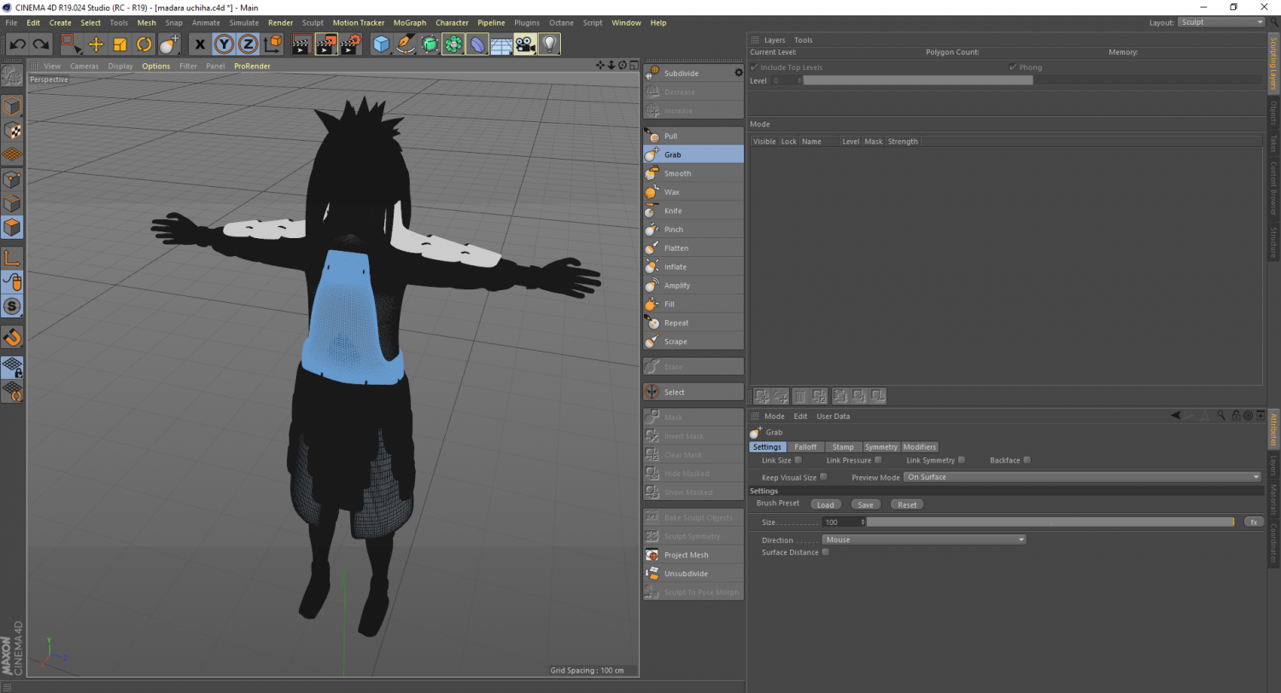1281x693 pixels.
Task: Click the Select sculpt button
Action: click(693, 393)
